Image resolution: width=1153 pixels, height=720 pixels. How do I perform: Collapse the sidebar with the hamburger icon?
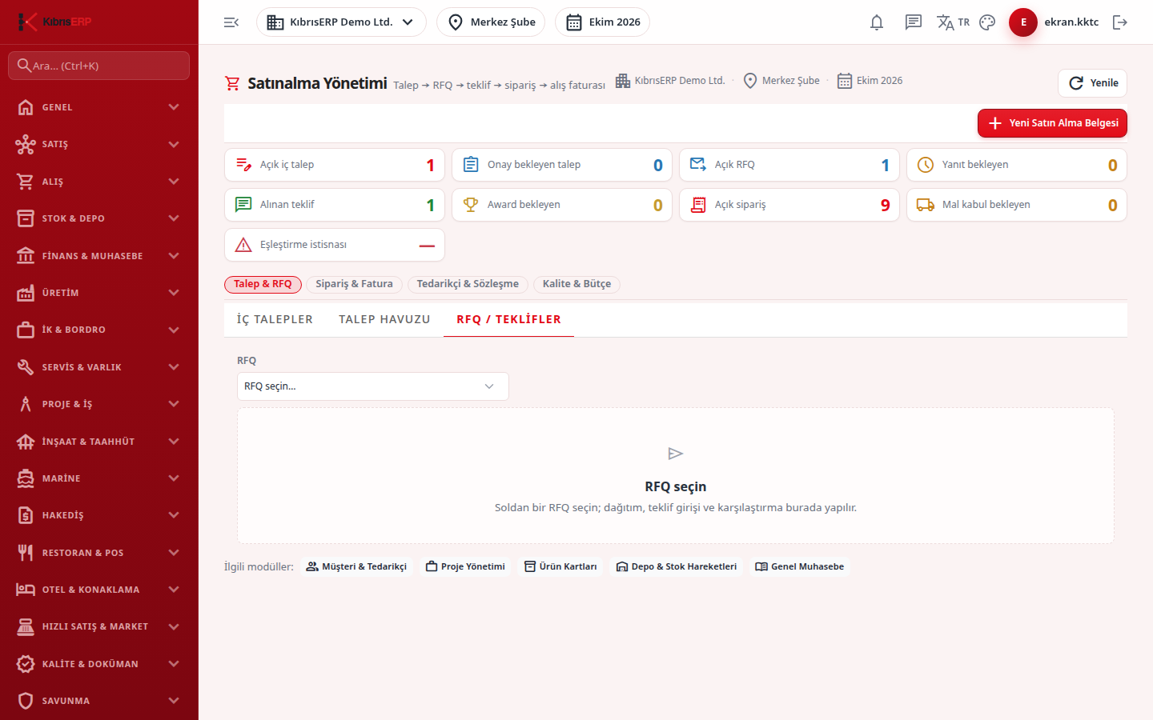pyautogui.click(x=231, y=22)
